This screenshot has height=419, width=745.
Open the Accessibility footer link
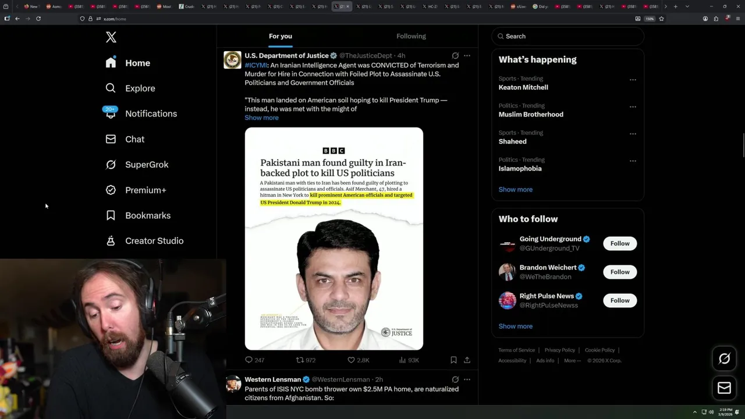tap(512, 361)
